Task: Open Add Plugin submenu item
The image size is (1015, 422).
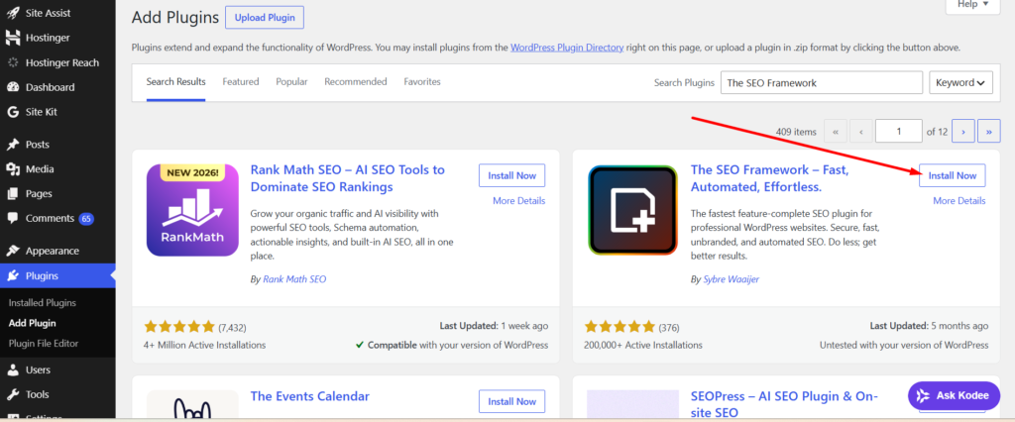Action: pos(33,323)
